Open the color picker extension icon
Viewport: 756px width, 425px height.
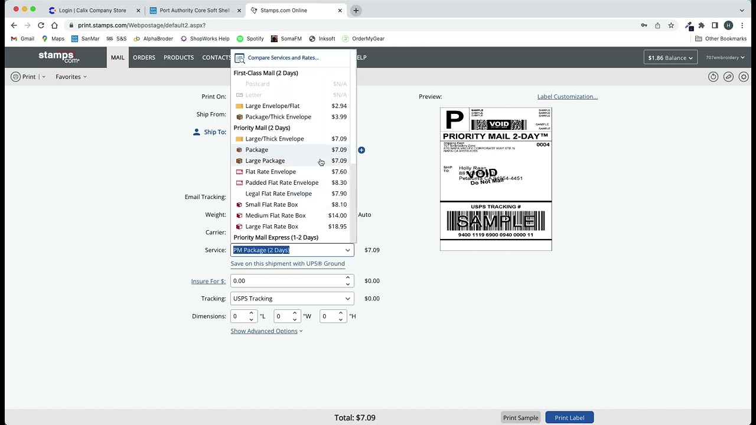(x=689, y=25)
